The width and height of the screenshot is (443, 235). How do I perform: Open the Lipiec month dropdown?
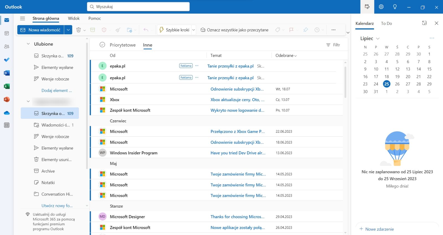pyautogui.click(x=370, y=38)
